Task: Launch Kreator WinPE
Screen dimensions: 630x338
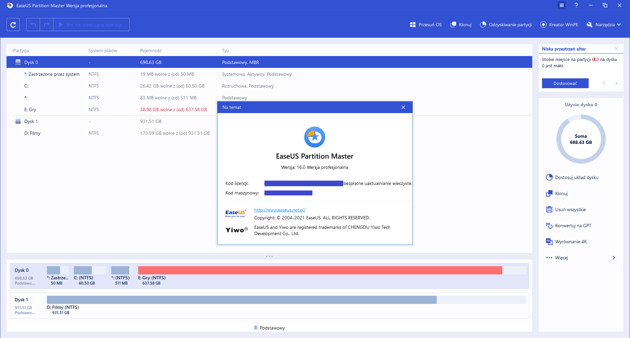Action: pyautogui.click(x=559, y=25)
